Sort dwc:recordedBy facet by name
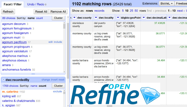This screenshot has width=187, height=107. pos(34,86)
